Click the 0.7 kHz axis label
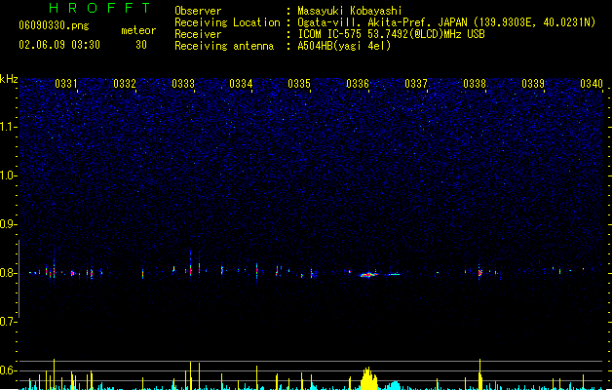 click(x=8, y=322)
